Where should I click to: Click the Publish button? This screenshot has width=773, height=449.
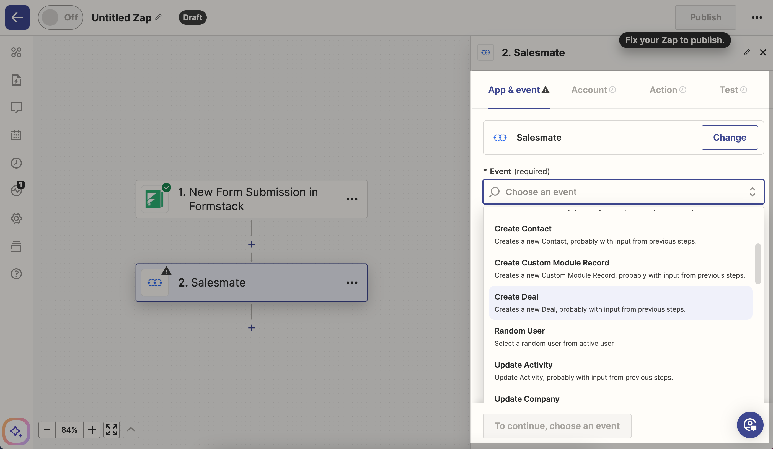705,17
